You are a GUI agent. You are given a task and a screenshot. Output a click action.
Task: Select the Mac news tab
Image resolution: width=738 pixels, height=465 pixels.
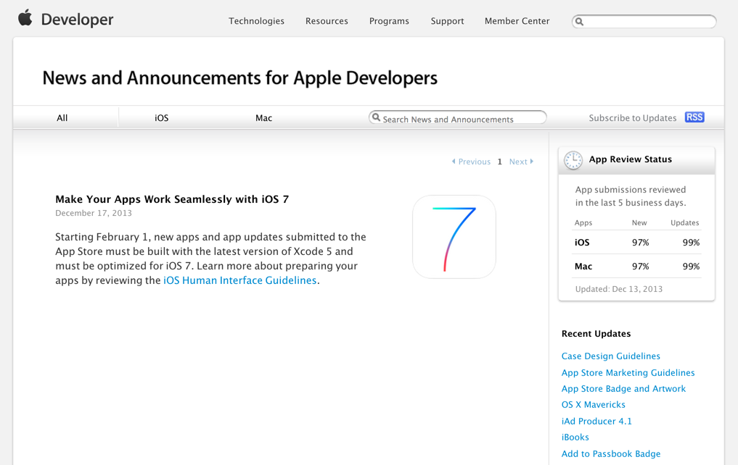263,118
